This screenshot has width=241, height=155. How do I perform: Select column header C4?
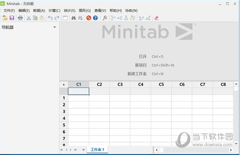(x=141, y=85)
